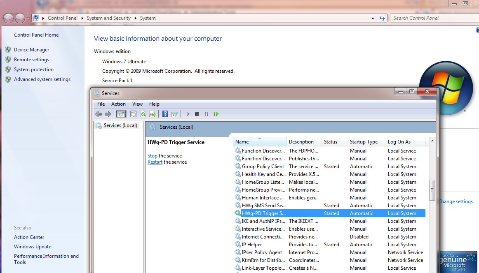Open Help via blue question mark icon
This screenshot has height=273, width=479.
tap(165, 114)
